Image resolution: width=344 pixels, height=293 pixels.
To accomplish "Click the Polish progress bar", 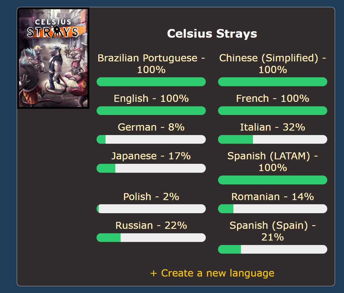I will [151, 209].
